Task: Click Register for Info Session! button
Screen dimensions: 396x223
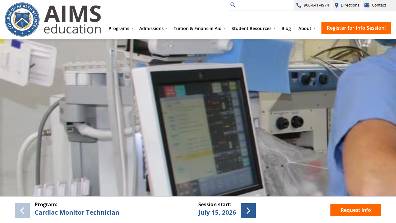Action: point(356,28)
